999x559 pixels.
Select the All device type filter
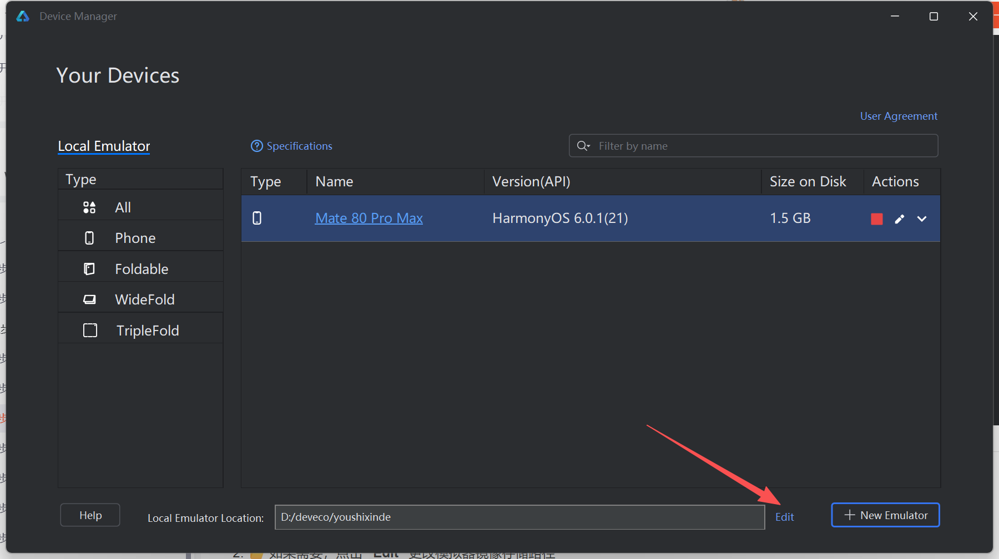pos(140,207)
